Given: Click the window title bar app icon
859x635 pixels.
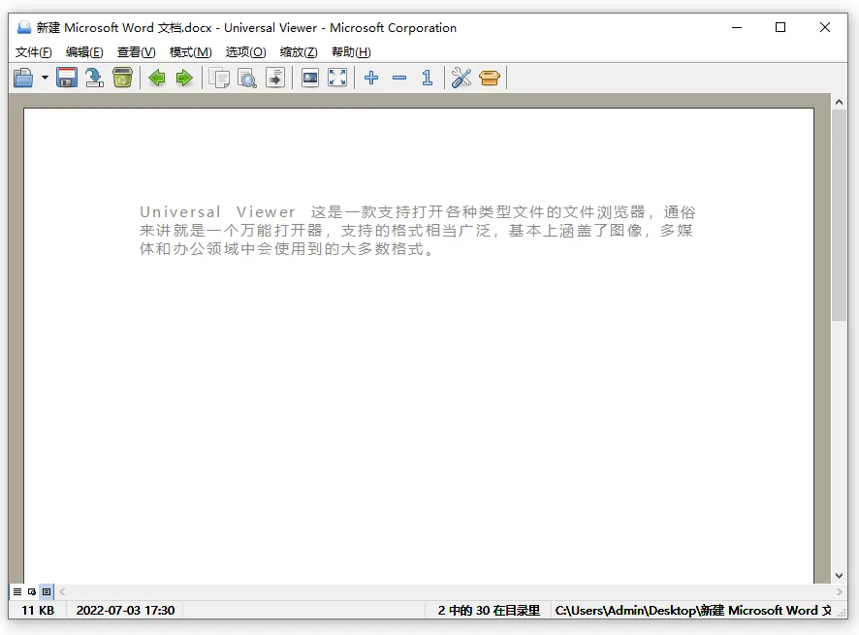Looking at the screenshot, I should tap(24, 27).
